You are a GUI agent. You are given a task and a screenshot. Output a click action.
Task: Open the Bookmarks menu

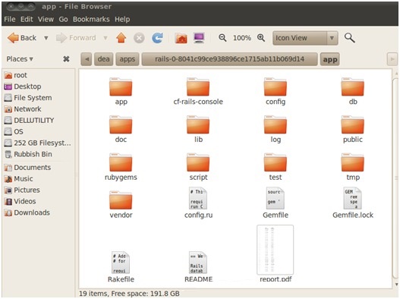(91, 19)
